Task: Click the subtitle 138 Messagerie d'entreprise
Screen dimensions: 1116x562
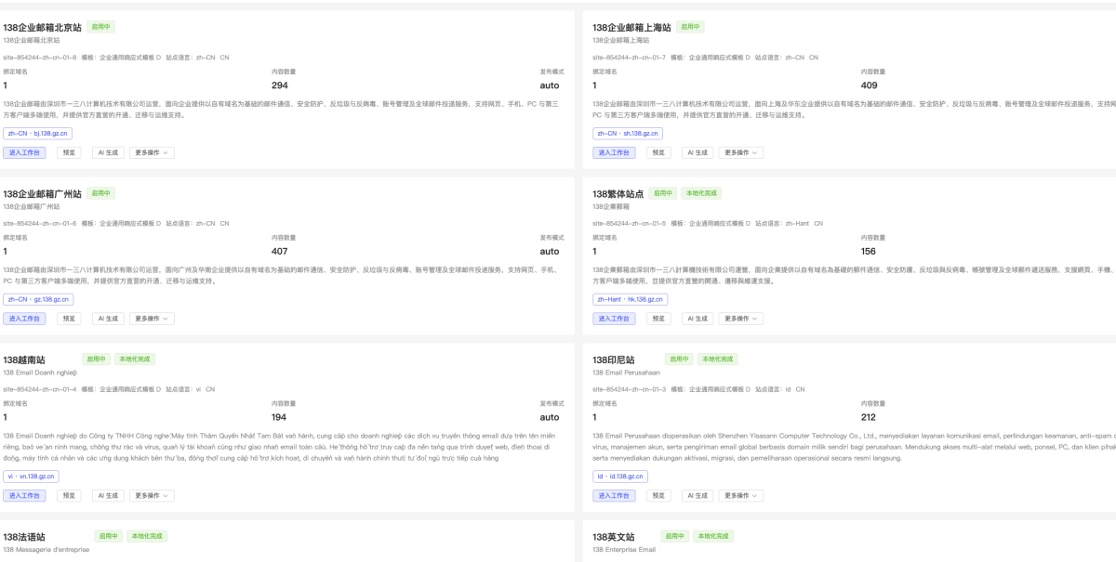Action: coord(46,550)
